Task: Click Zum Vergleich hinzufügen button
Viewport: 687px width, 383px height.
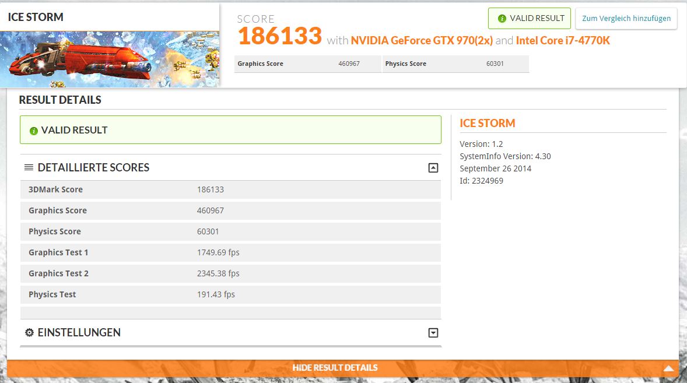Action: click(x=626, y=19)
